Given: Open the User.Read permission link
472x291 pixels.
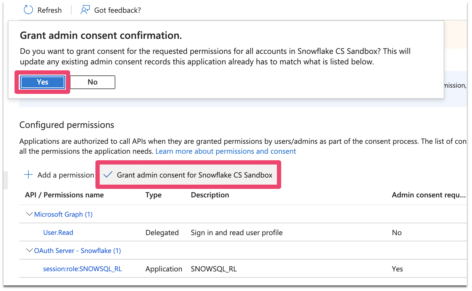Looking at the screenshot, I should (58, 233).
